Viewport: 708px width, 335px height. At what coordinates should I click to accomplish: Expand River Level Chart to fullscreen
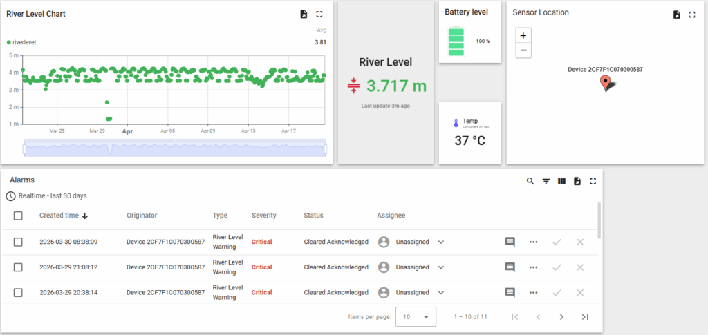point(319,14)
